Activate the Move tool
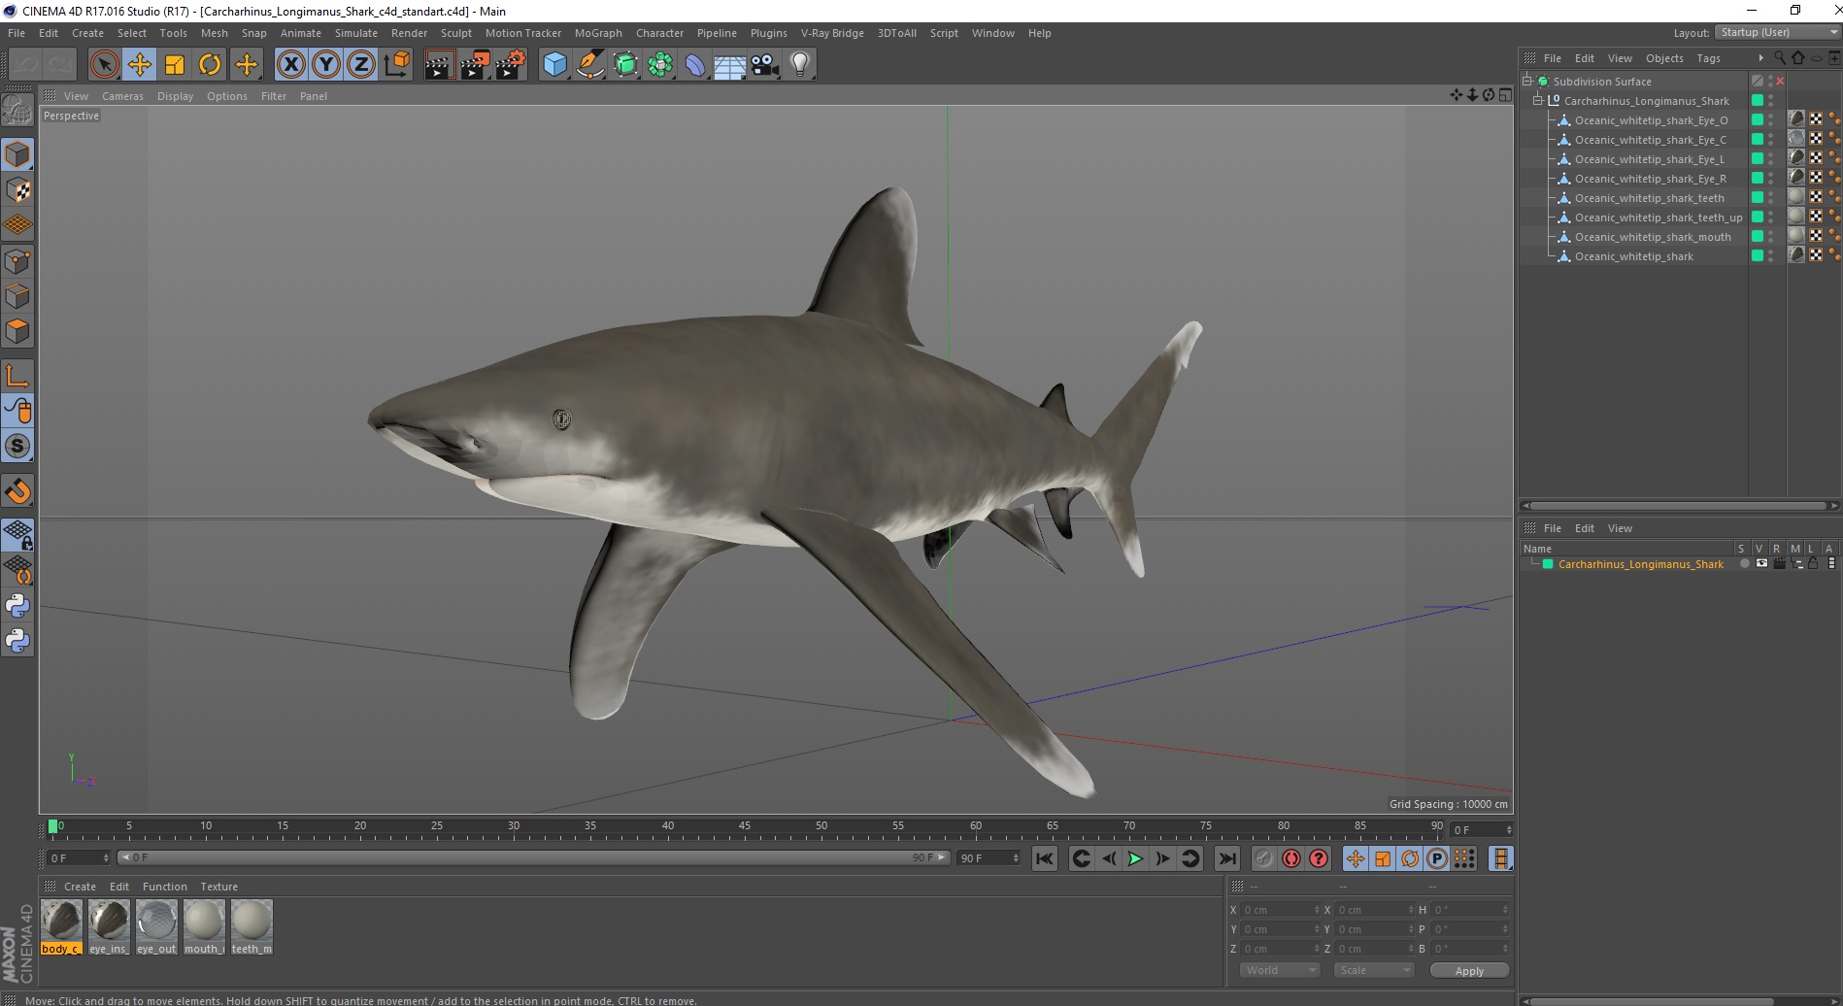This screenshot has width=1843, height=1006. click(139, 65)
